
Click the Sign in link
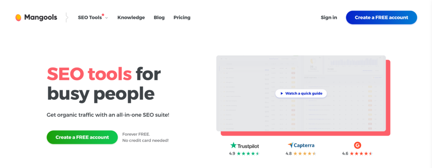click(x=329, y=18)
